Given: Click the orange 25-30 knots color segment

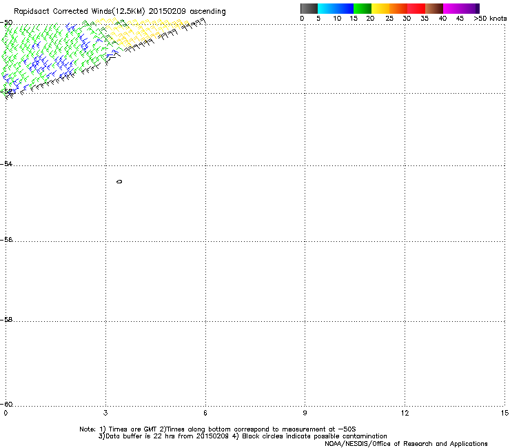Looking at the screenshot, I should coord(398,8).
